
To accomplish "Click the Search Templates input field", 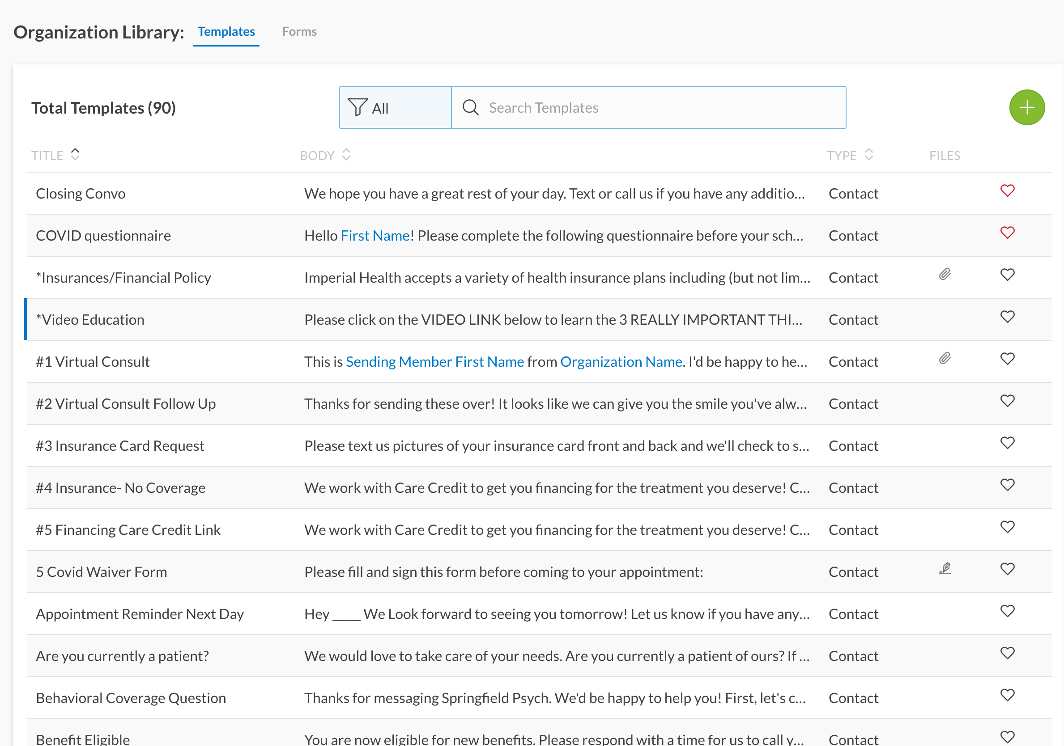I will 658,107.
